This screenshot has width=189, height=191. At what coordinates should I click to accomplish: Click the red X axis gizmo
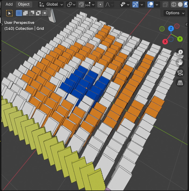(x=165, y=41)
